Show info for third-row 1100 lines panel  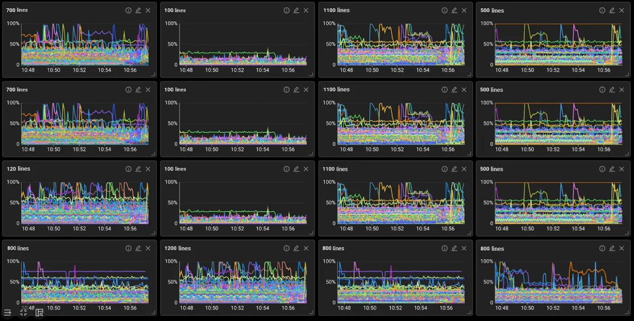pyautogui.click(x=444, y=169)
